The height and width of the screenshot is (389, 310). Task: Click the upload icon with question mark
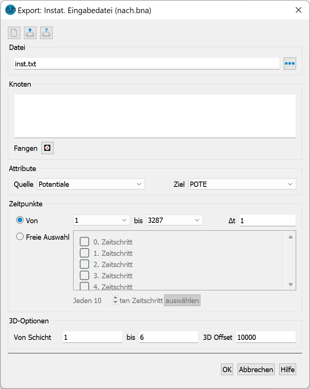tap(46, 33)
